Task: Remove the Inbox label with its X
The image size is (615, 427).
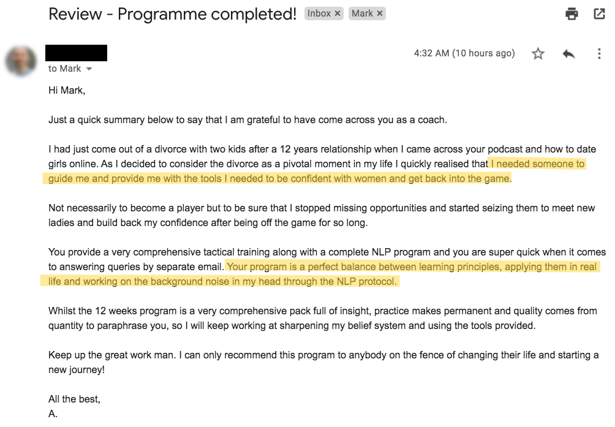Action: click(338, 13)
